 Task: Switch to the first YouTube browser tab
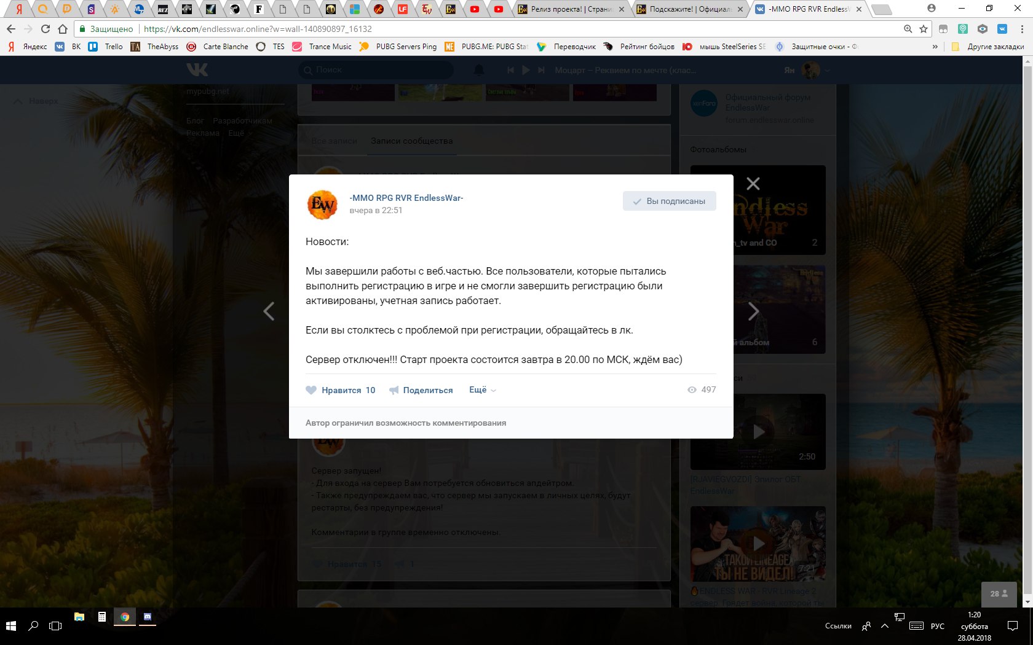pos(475,9)
